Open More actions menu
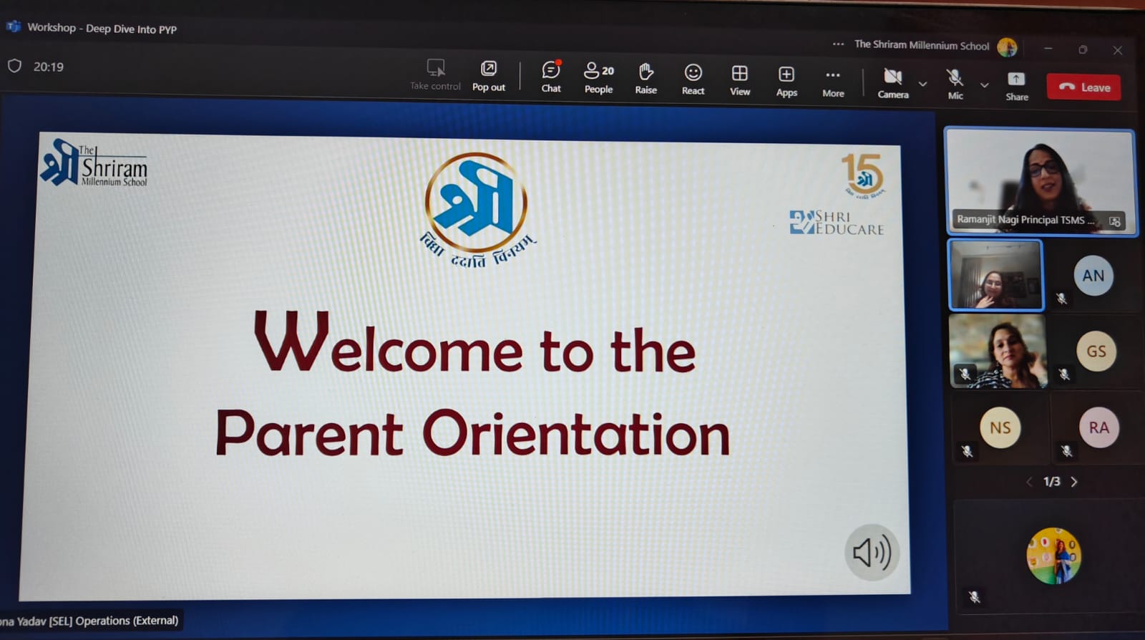The width and height of the screenshot is (1145, 640). click(x=833, y=82)
